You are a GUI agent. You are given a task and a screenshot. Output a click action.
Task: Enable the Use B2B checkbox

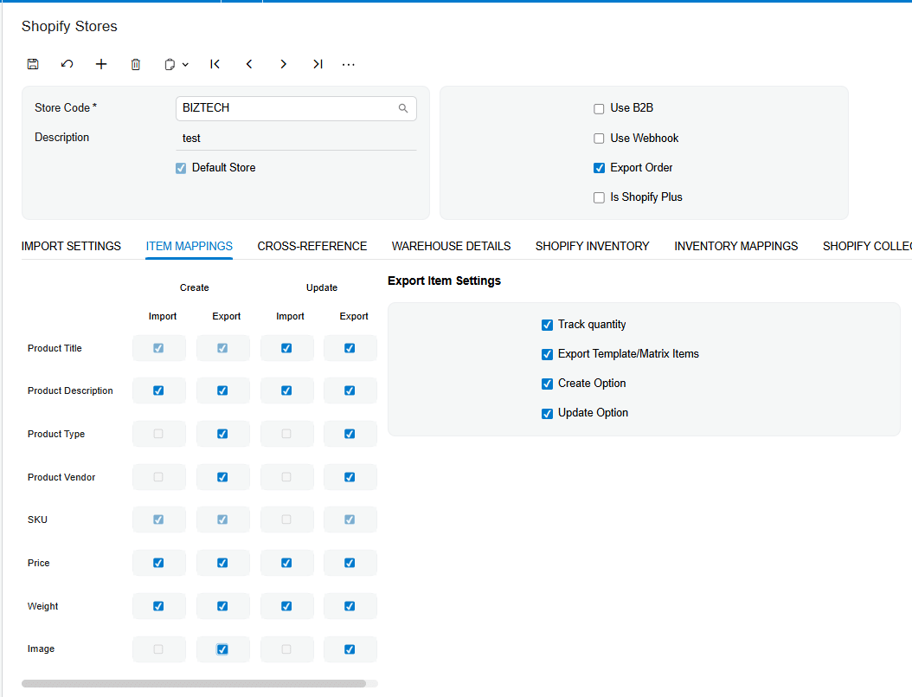pyautogui.click(x=599, y=109)
